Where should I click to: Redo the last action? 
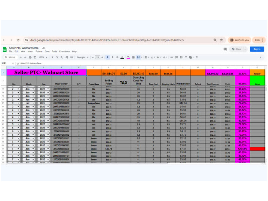pos(25,57)
